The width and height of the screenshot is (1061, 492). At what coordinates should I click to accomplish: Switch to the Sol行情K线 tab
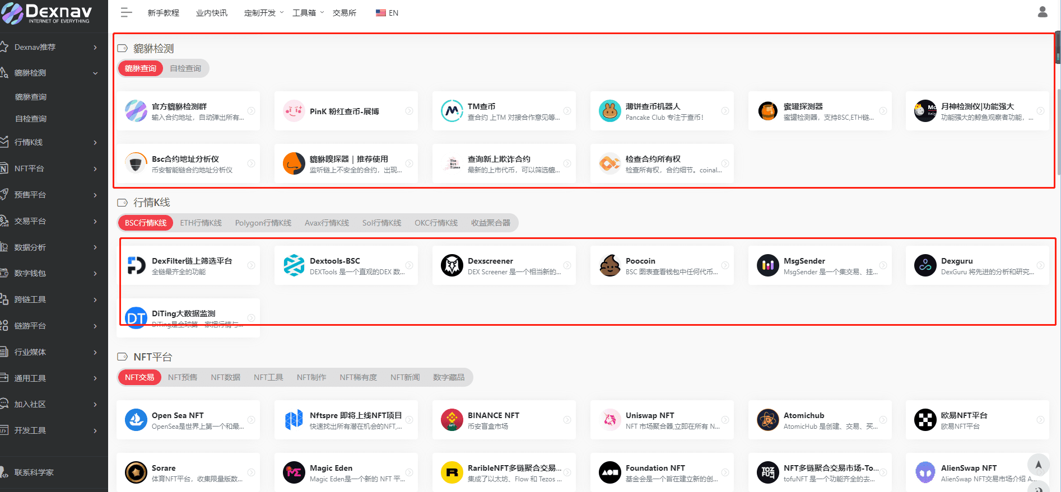point(382,223)
